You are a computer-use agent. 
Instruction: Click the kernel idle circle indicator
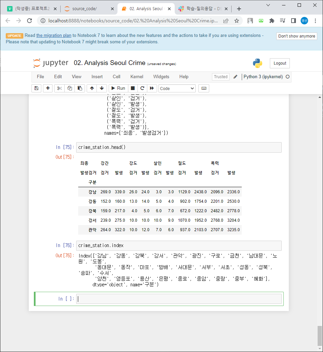[287, 77]
